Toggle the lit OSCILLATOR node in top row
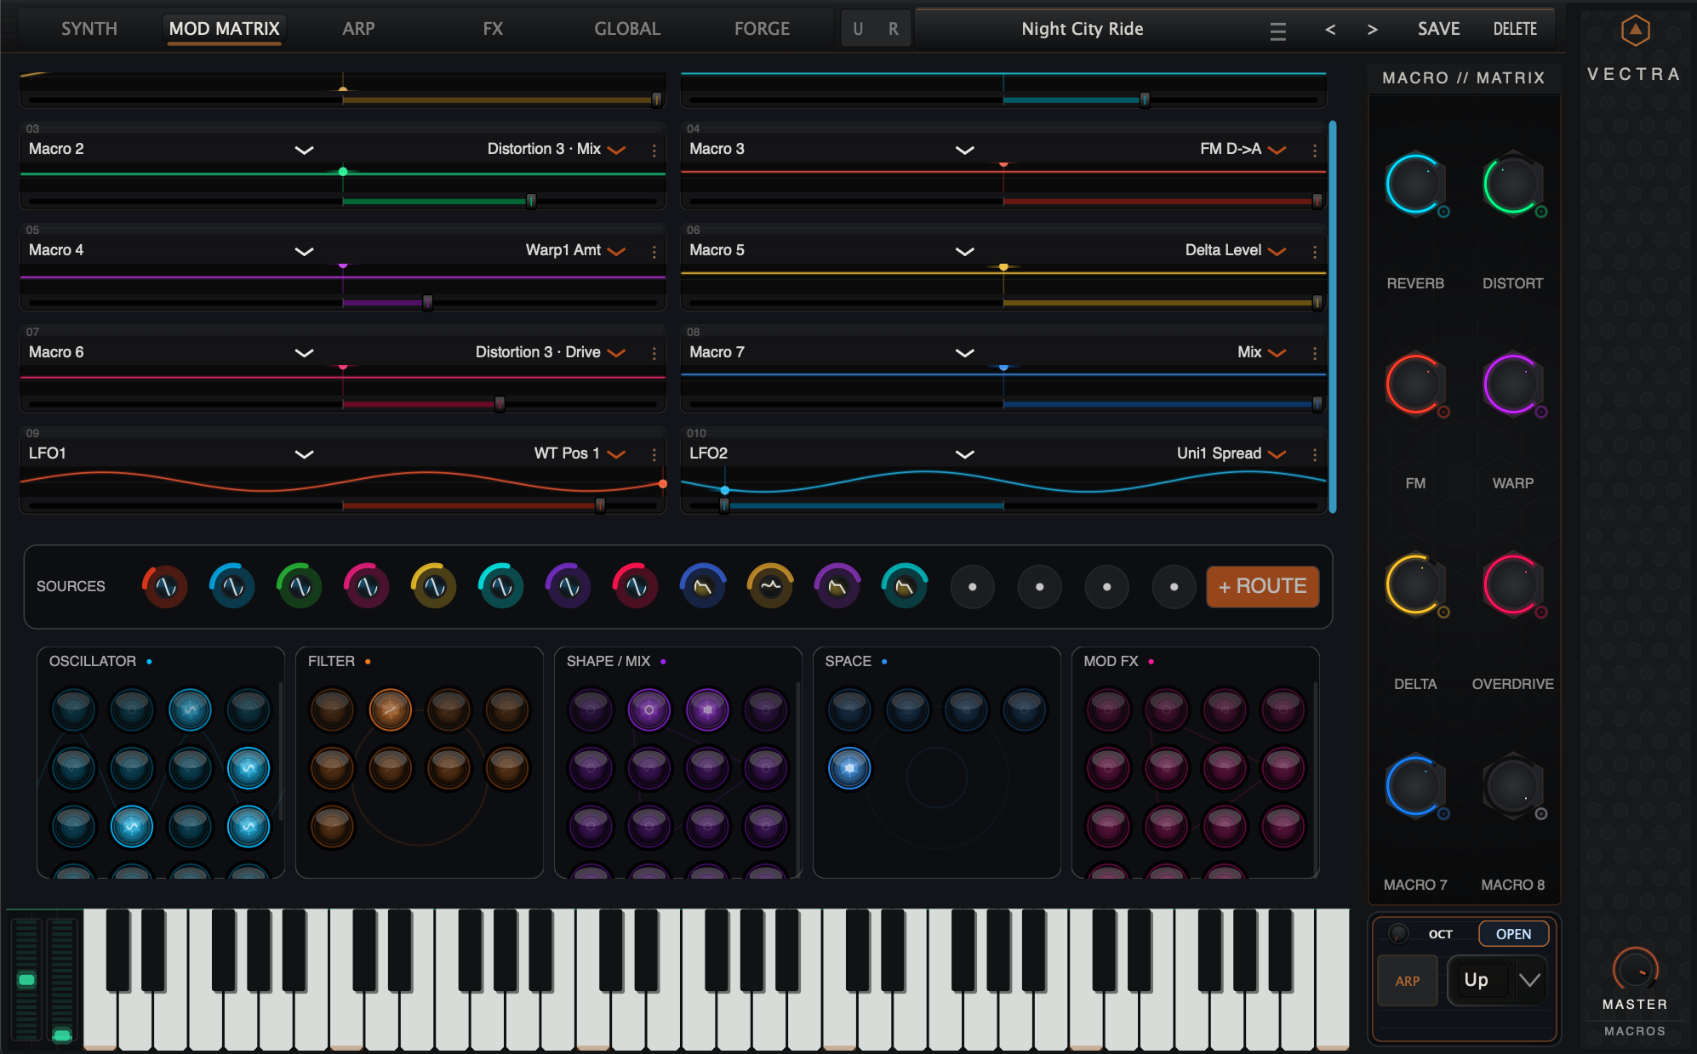This screenshot has height=1054, width=1697. [190, 709]
